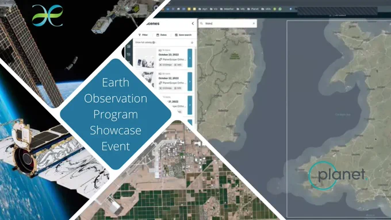Click the October 23, 2022 date text
Image resolution: width=391 pixels, height=220 pixels.
[168, 55]
